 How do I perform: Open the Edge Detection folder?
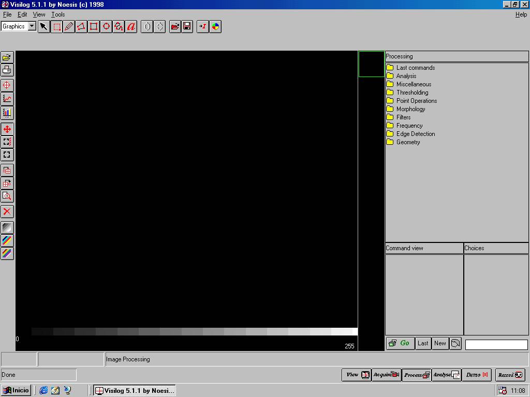pos(410,134)
